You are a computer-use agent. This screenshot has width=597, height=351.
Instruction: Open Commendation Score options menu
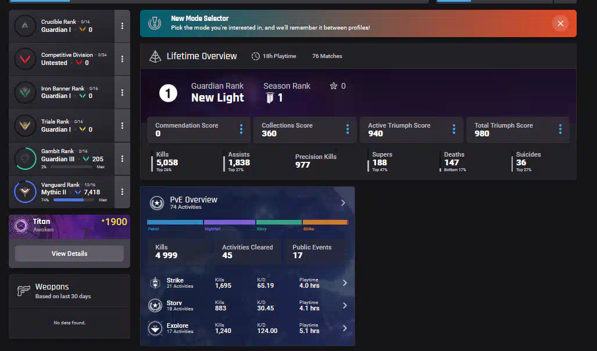241,129
